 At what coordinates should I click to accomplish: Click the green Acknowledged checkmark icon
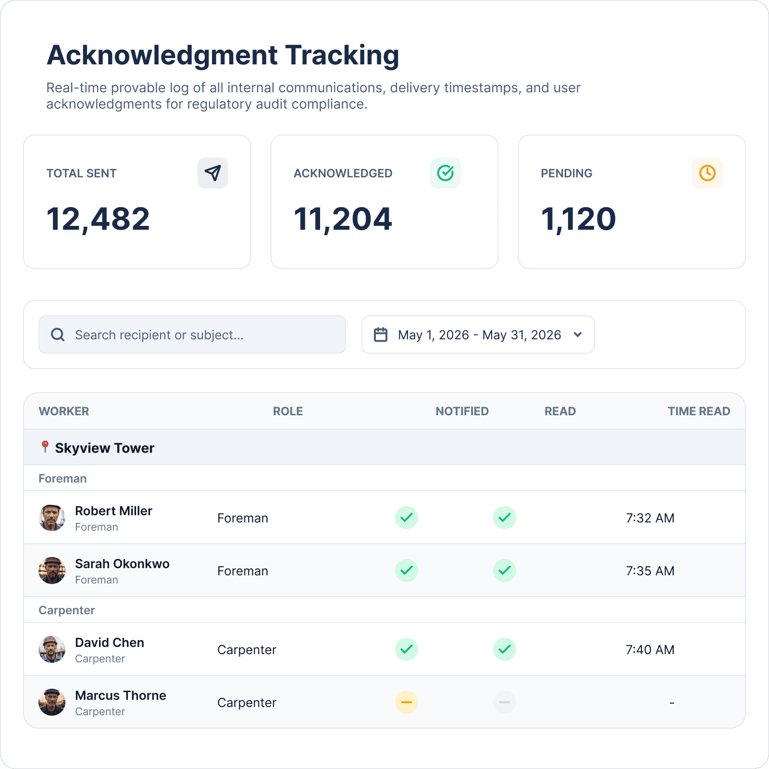tap(446, 173)
